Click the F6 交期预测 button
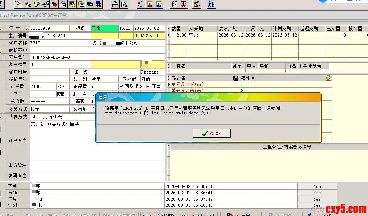The height and width of the screenshot is (216, 368). coord(159,214)
